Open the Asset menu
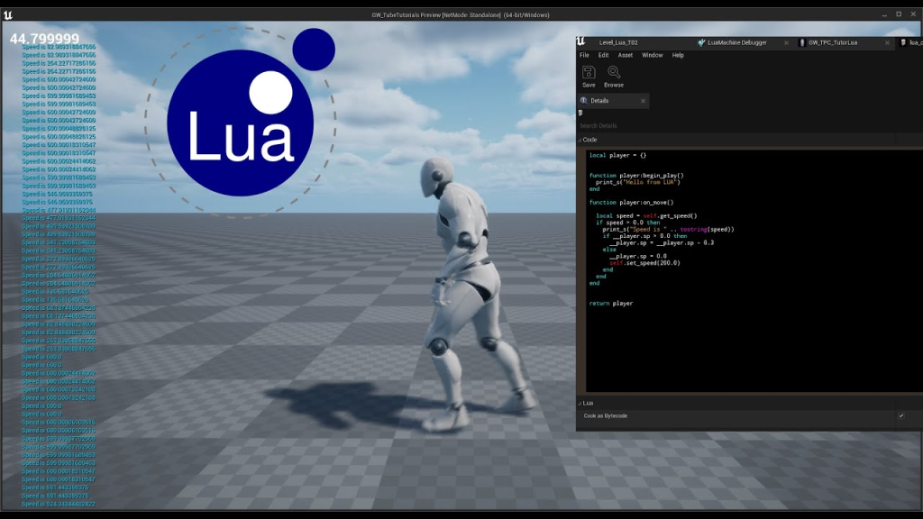 625,55
